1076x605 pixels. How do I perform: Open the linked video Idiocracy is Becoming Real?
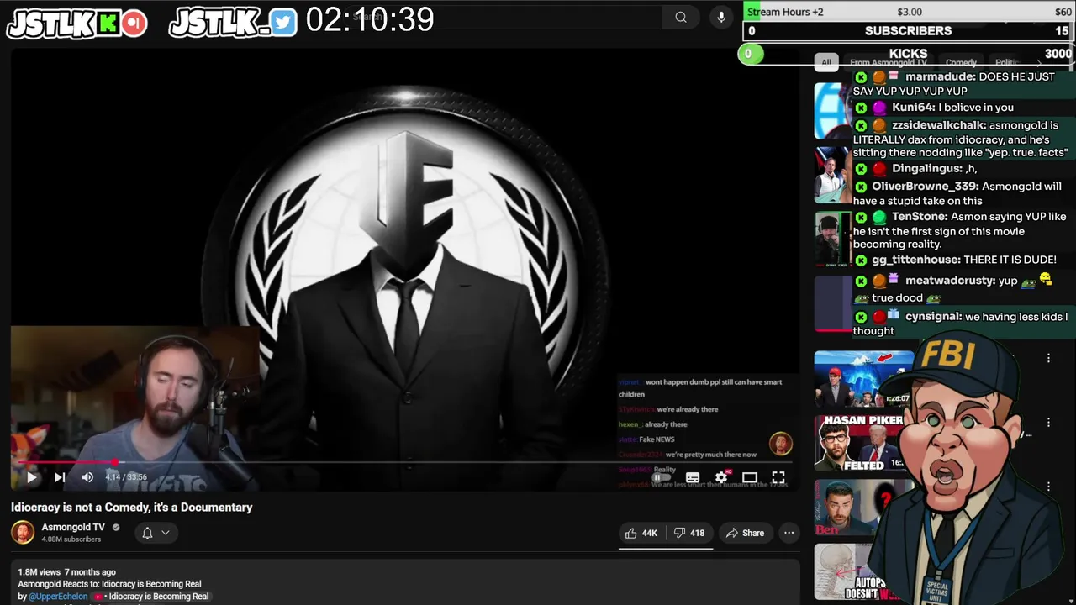point(151,597)
